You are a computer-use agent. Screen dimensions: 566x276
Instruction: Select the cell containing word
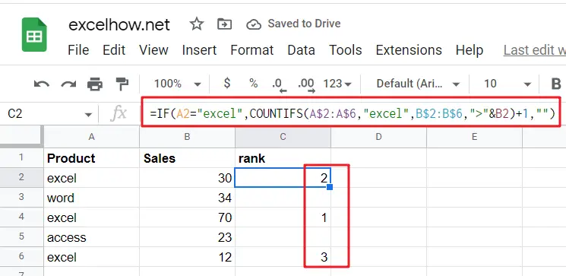pos(91,198)
